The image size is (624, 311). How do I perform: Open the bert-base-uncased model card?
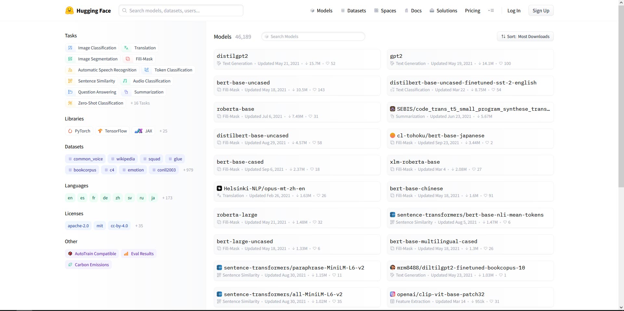click(x=297, y=86)
